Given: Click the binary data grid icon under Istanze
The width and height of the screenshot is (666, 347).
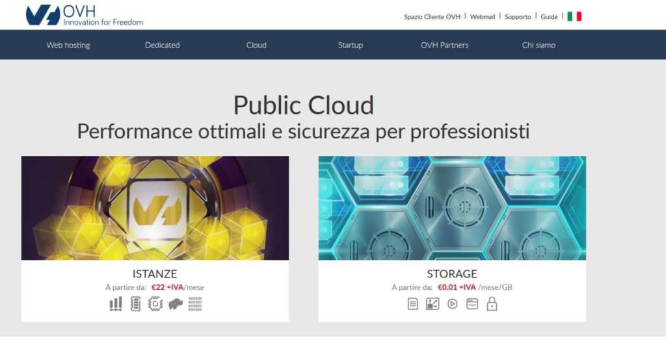Looking at the screenshot, I should 195,304.
